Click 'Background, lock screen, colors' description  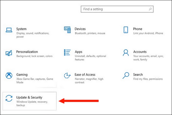(x=34, y=56)
